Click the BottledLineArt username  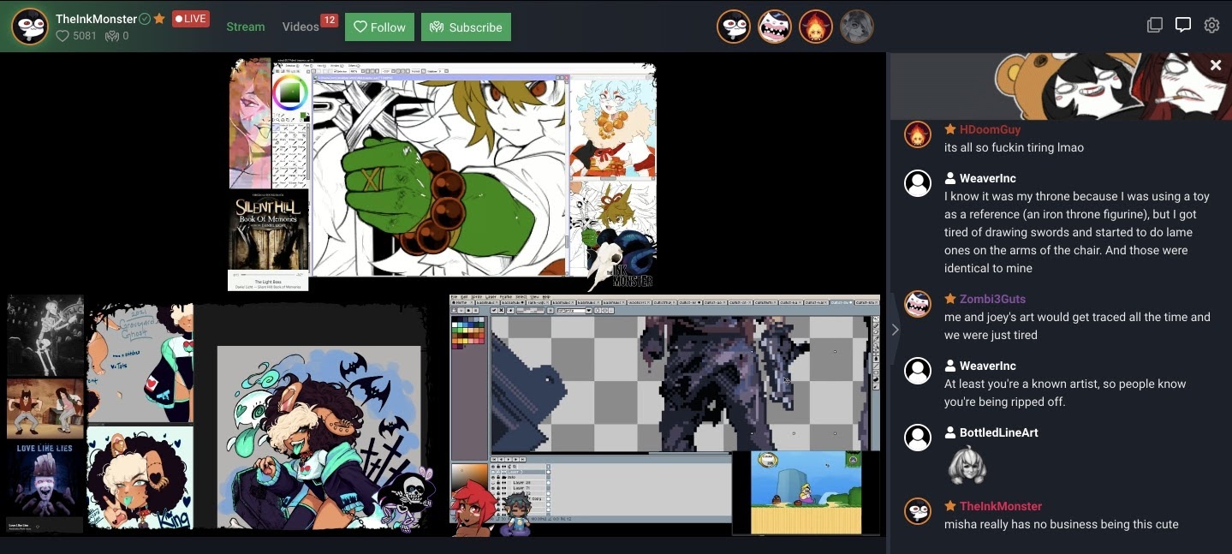pyautogui.click(x=999, y=432)
